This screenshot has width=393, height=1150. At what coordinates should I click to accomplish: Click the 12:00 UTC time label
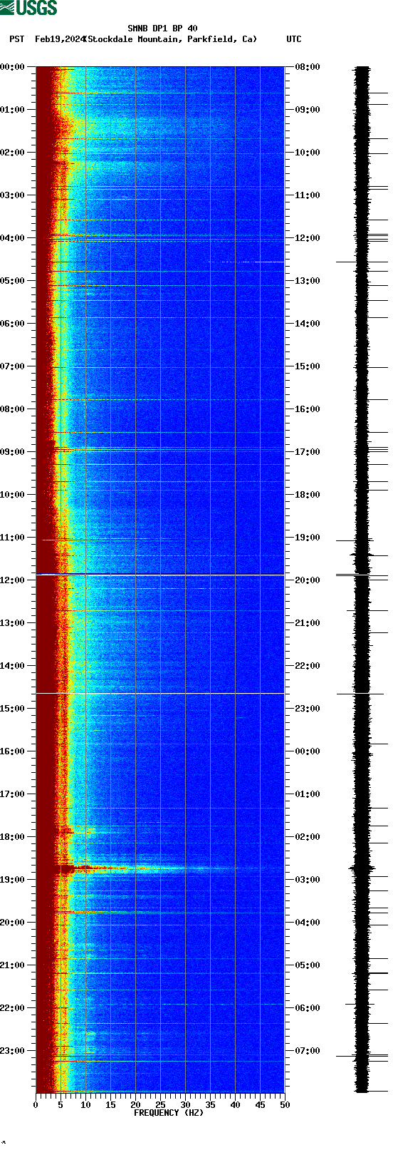(307, 238)
